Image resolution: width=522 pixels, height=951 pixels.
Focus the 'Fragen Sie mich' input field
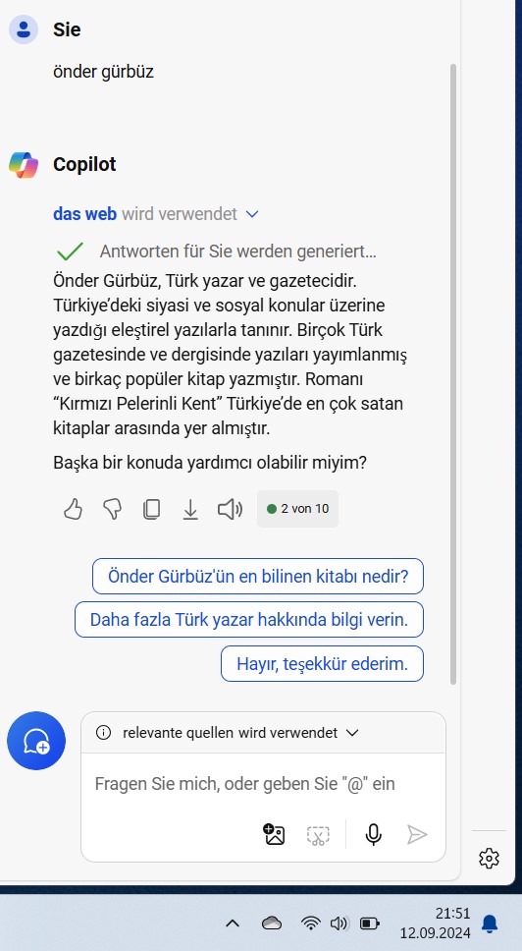[x=263, y=784]
